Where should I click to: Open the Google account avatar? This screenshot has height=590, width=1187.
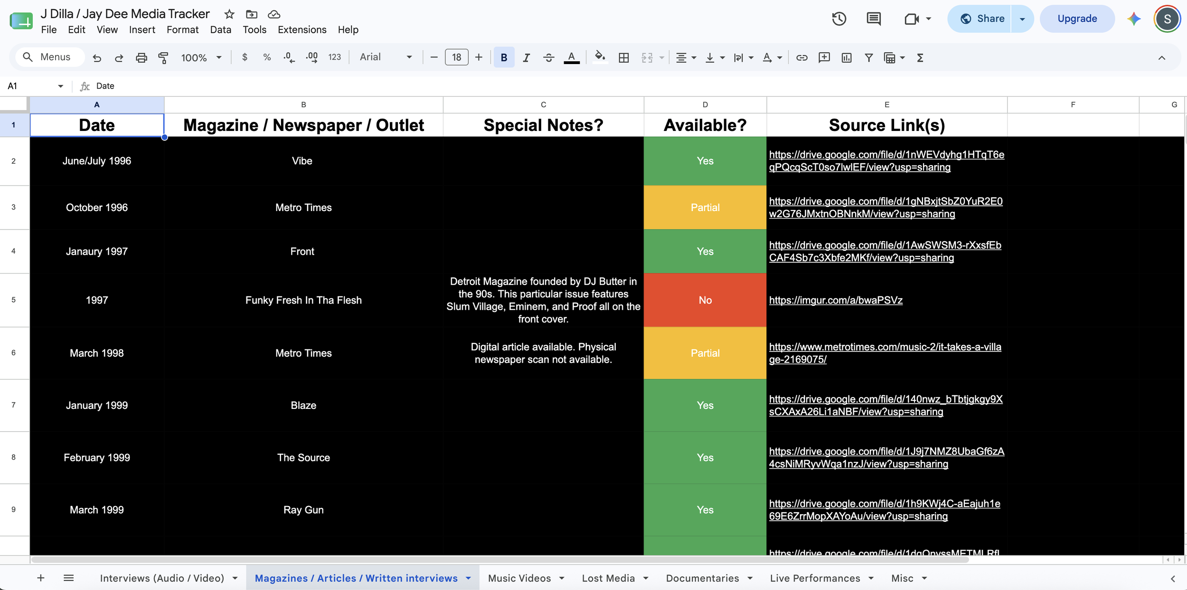point(1167,19)
